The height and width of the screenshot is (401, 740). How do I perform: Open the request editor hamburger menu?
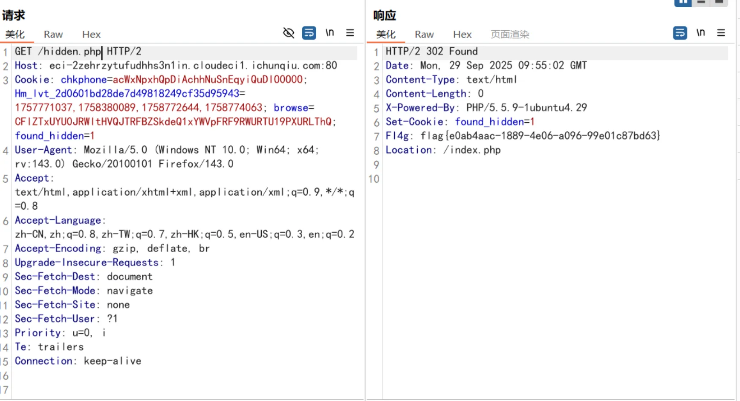pyautogui.click(x=350, y=33)
